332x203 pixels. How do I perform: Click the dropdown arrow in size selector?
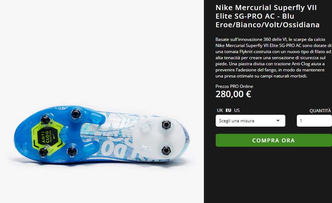point(278,121)
